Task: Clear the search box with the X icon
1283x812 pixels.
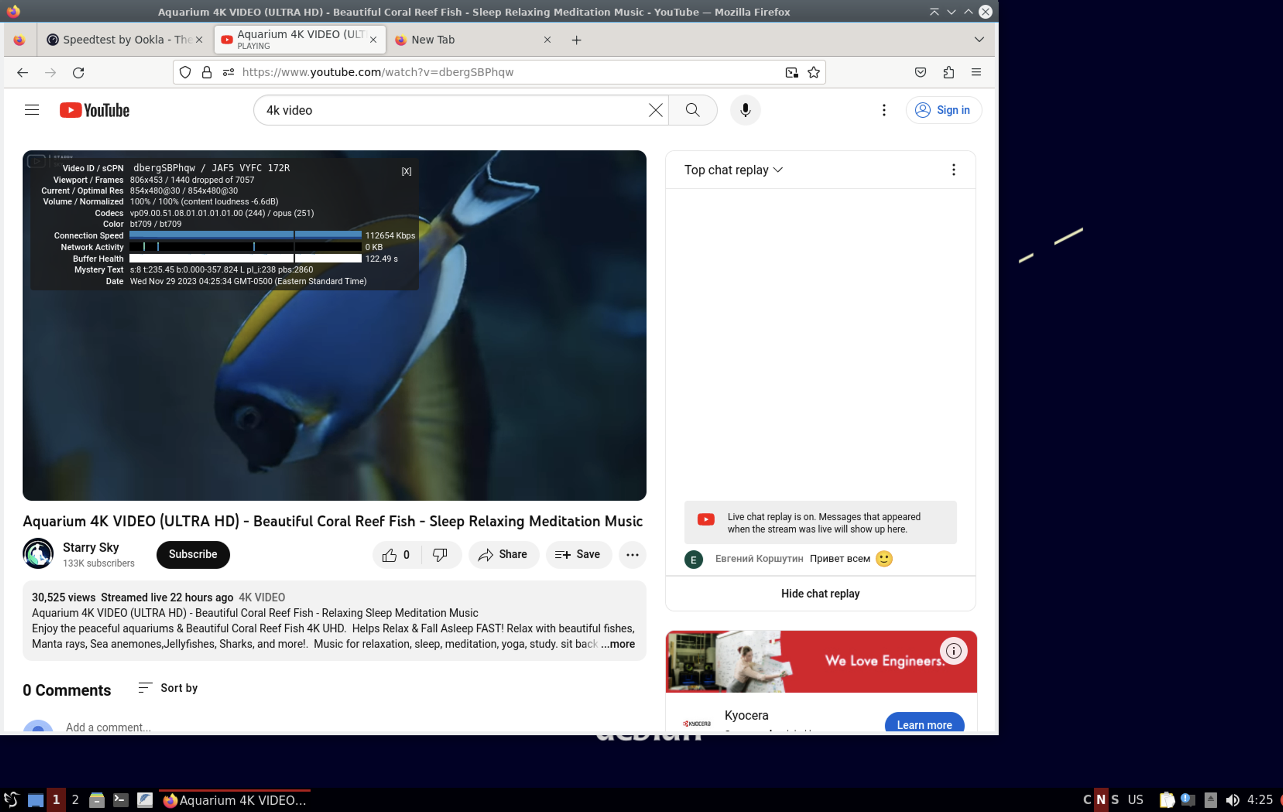Action: (655, 110)
